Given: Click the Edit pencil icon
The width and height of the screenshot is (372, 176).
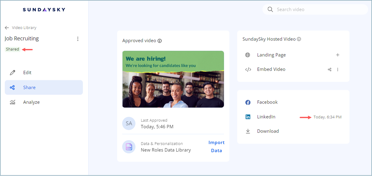Looking at the screenshot, I should [x=13, y=73].
